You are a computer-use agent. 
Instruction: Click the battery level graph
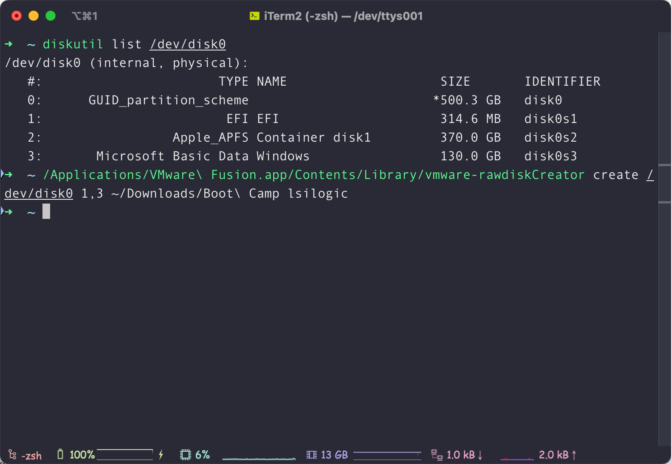coord(125,455)
